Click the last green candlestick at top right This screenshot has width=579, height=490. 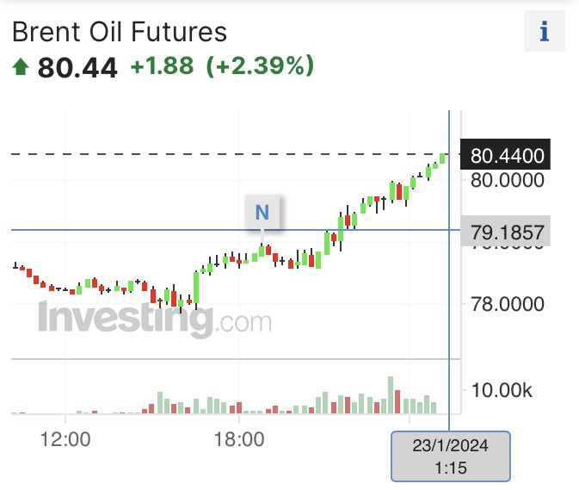(442, 158)
